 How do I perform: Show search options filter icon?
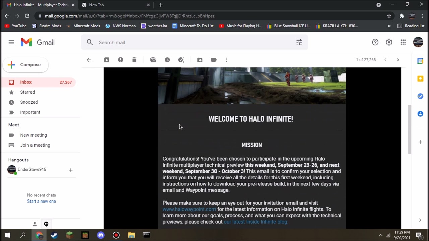pyautogui.click(x=299, y=42)
